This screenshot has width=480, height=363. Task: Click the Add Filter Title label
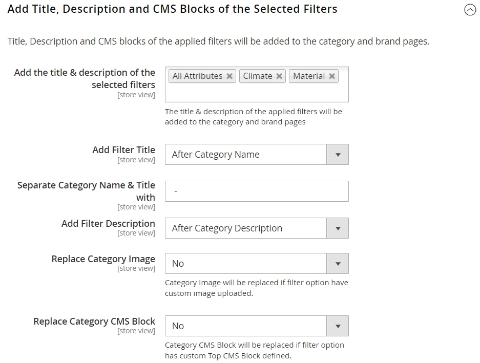(x=123, y=150)
